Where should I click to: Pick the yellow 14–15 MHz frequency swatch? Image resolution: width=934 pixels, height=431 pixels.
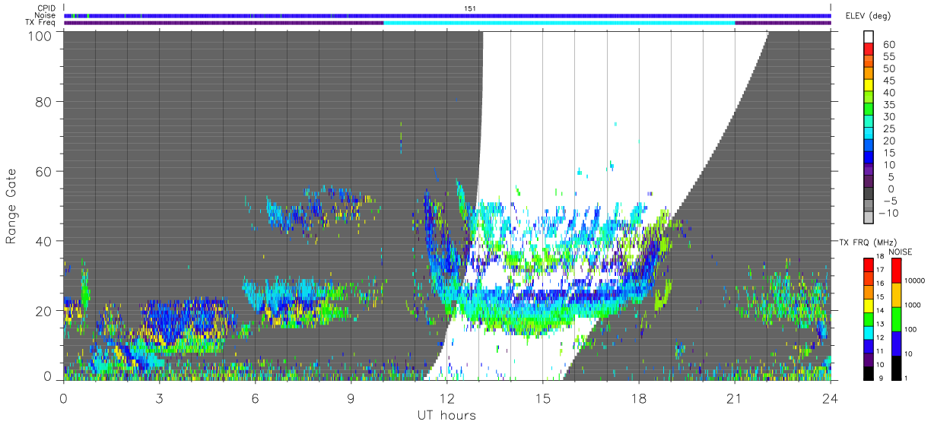pyautogui.click(x=869, y=306)
